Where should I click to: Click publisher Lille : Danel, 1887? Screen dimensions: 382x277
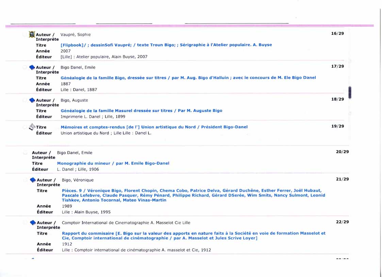(79, 90)
